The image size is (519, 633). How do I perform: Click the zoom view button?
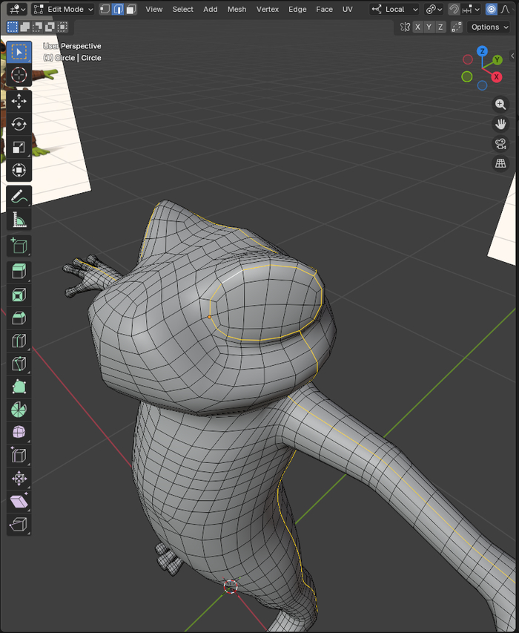(x=500, y=105)
